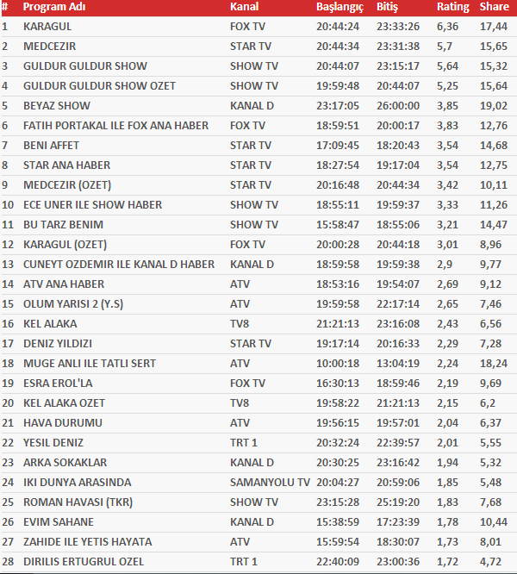Click the rating value 5,7
This screenshot has width=517, height=574.
point(445,47)
